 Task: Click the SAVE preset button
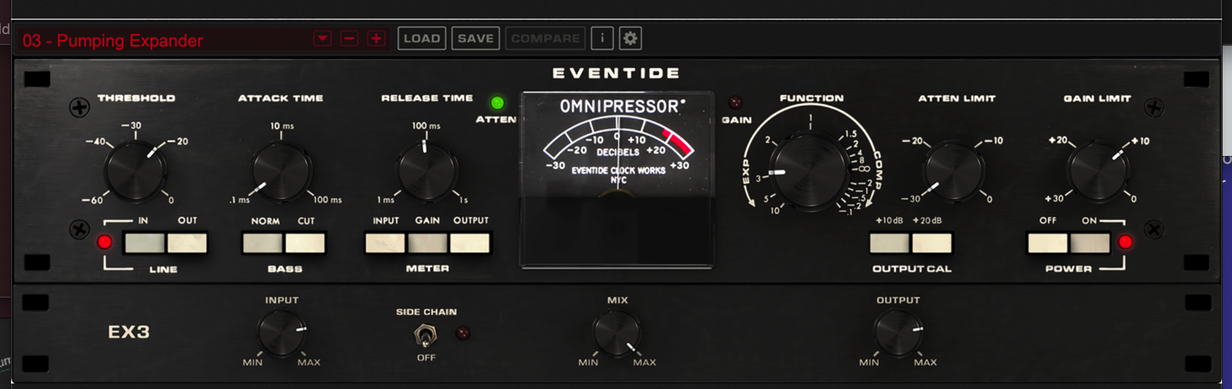pyautogui.click(x=476, y=38)
